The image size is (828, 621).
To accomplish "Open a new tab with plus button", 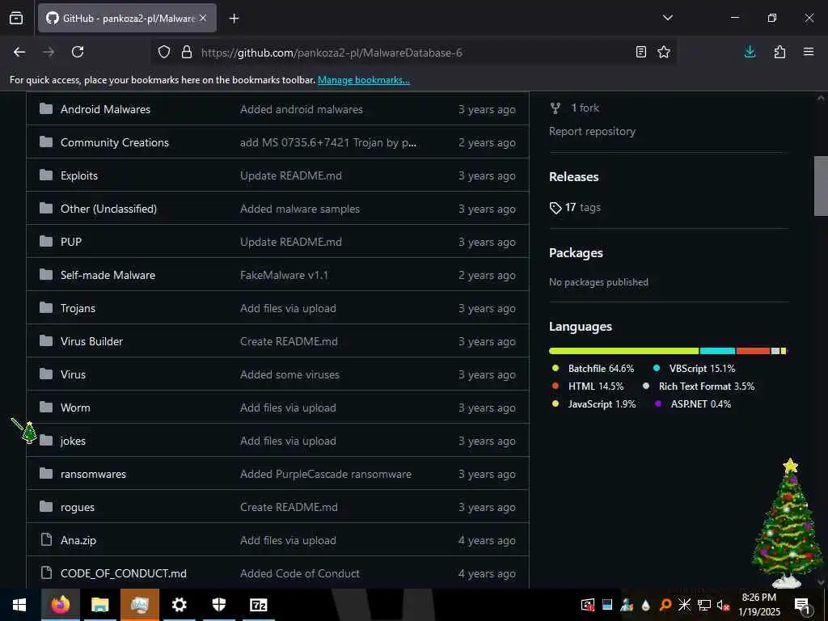I will pyautogui.click(x=234, y=19).
